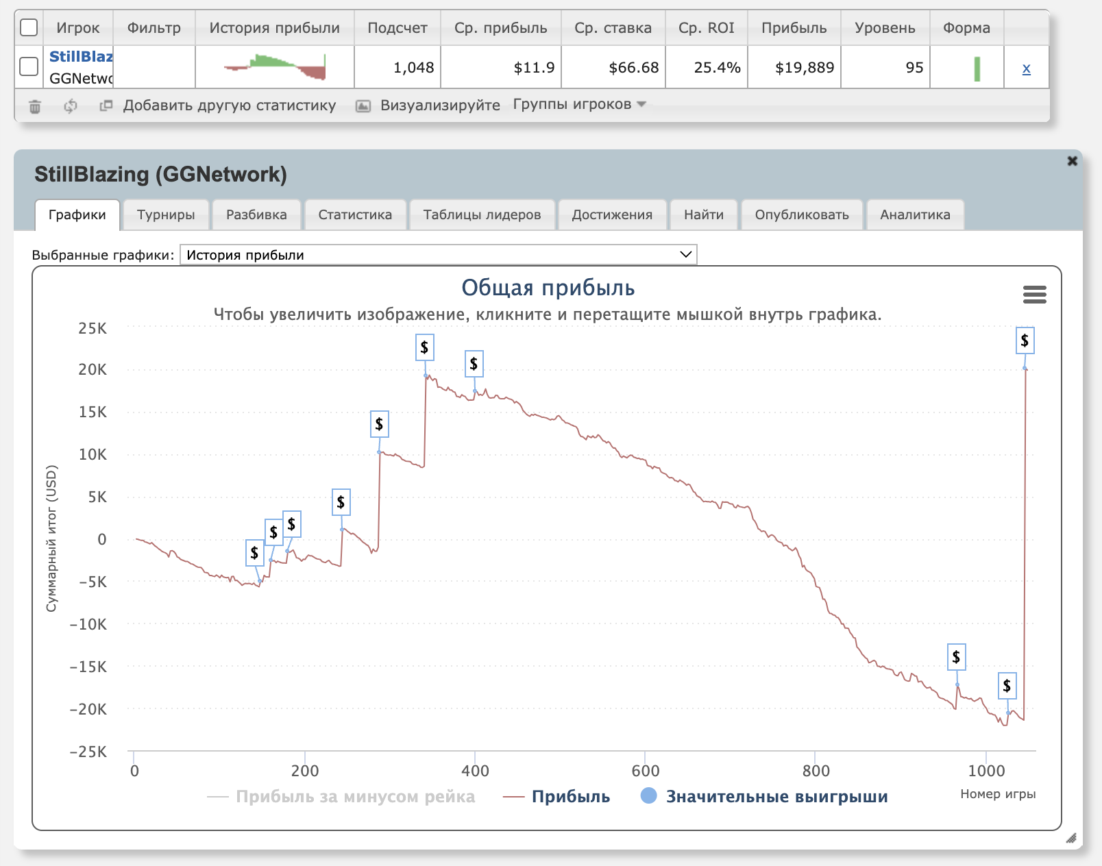The width and height of the screenshot is (1102, 866).
Task: Open the Выбранные графики dropdown
Action: pos(438,255)
